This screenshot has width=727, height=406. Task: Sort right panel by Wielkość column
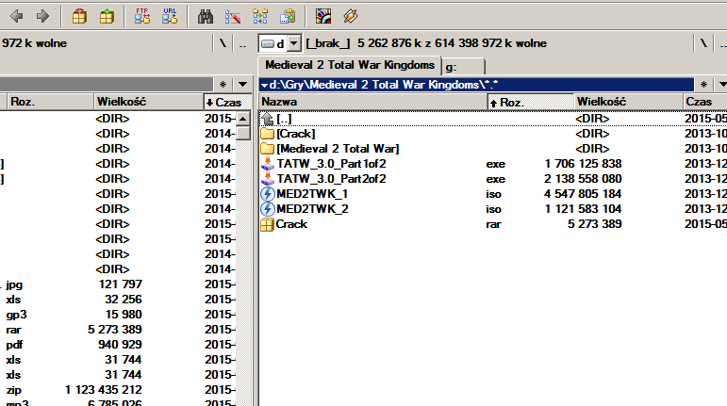(624, 102)
